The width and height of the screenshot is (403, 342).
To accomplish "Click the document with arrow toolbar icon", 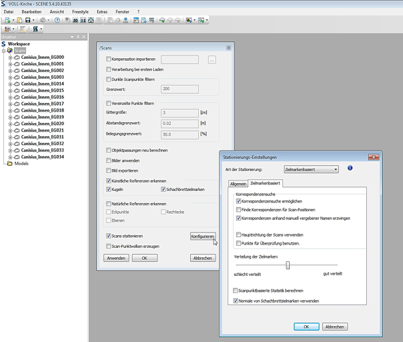I will click(144, 20).
